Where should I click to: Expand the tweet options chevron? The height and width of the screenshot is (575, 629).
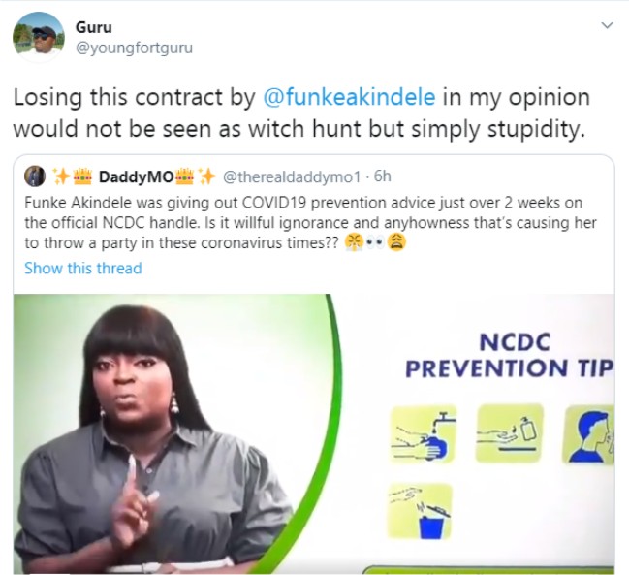pyautogui.click(x=608, y=25)
